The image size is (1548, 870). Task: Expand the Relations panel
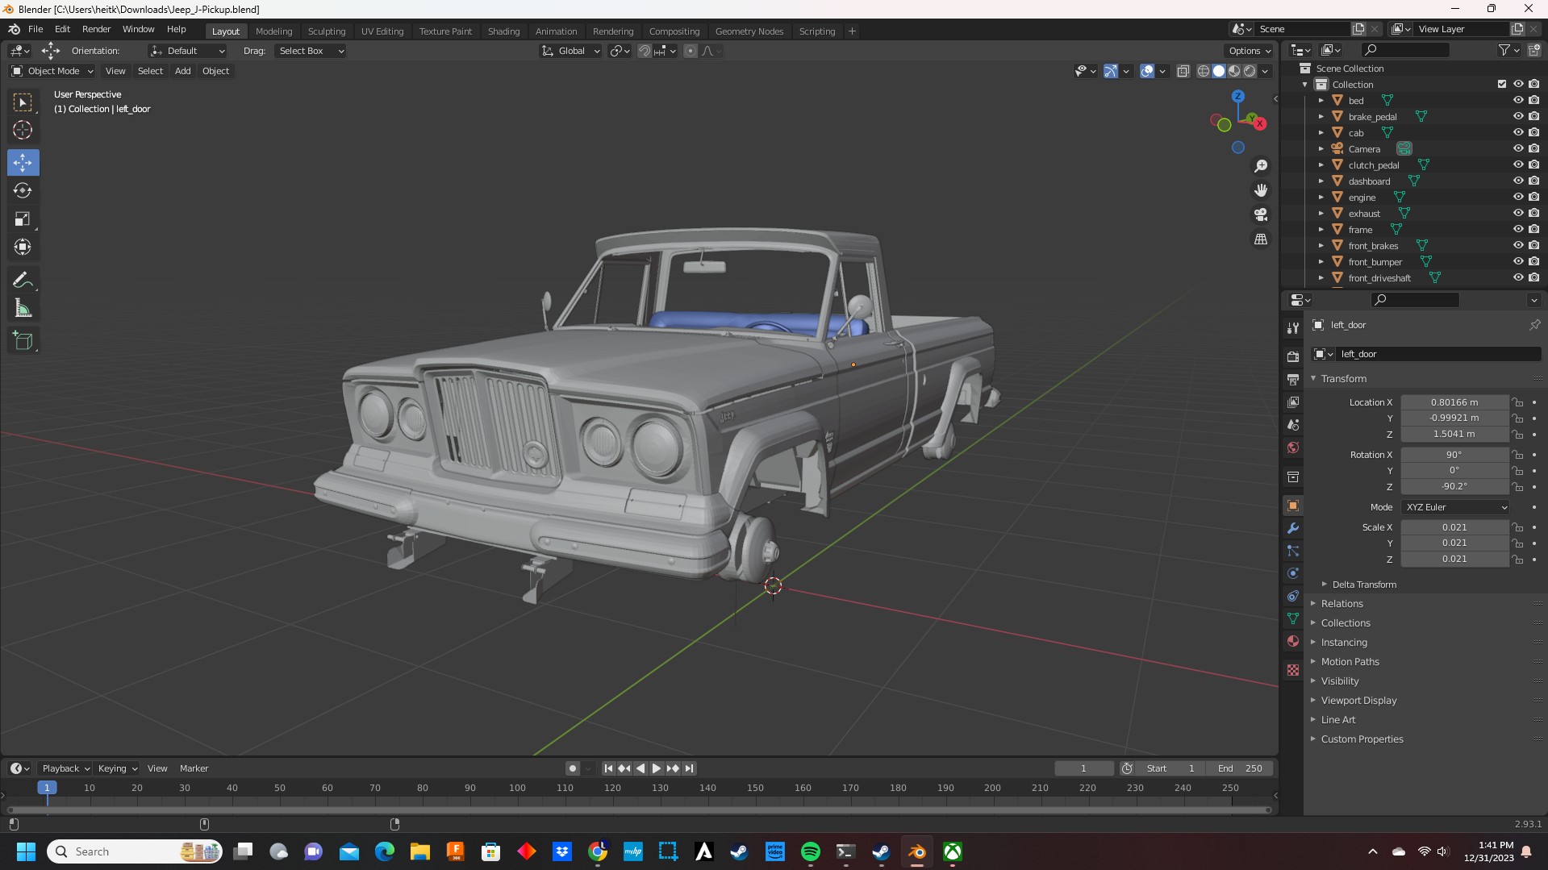click(x=1341, y=604)
